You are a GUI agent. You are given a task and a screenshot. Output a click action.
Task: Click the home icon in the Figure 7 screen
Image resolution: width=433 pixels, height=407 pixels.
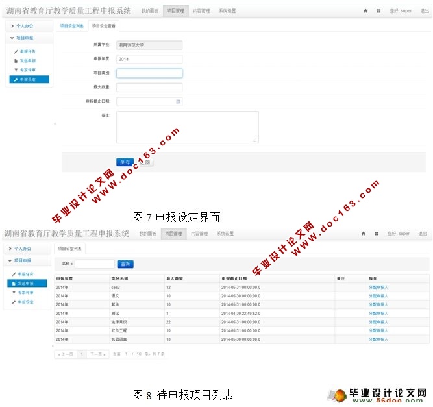(365, 11)
